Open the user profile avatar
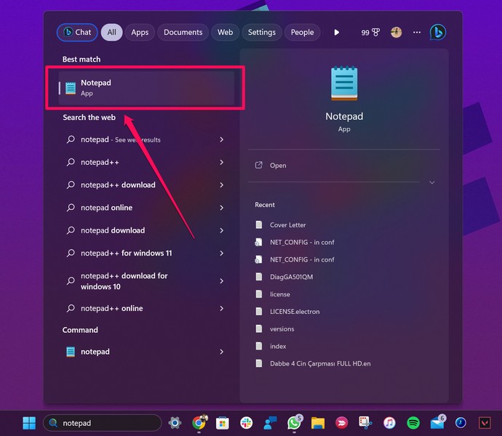 [396, 32]
